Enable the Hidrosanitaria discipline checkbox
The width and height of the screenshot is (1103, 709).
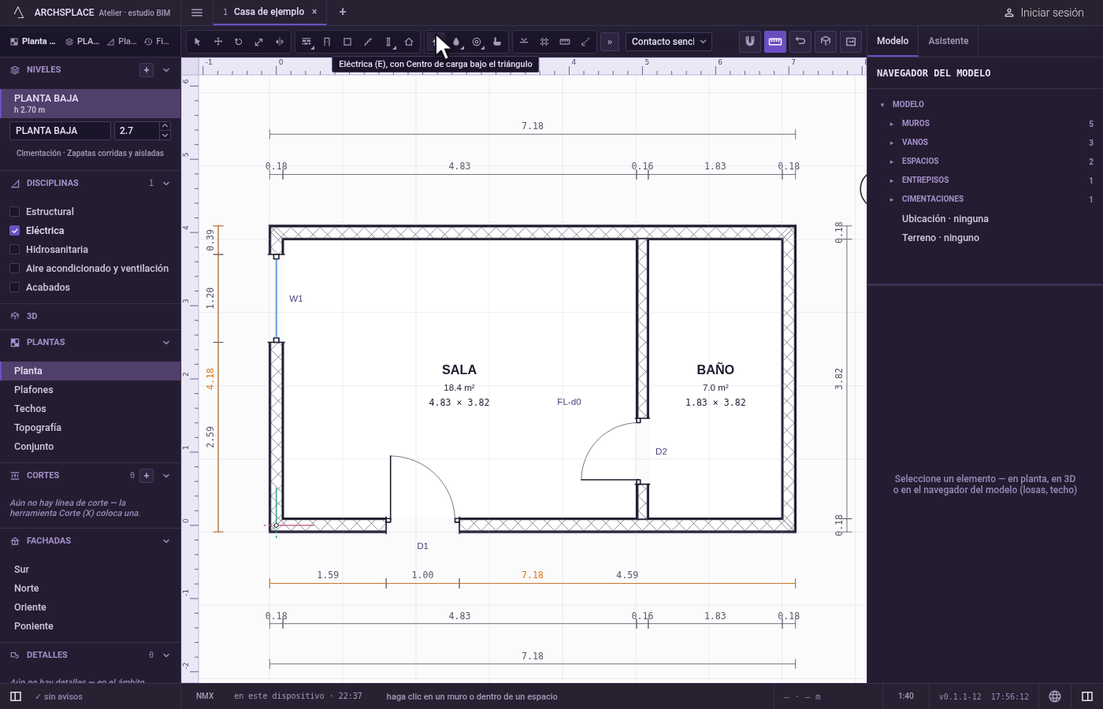[14, 250]
